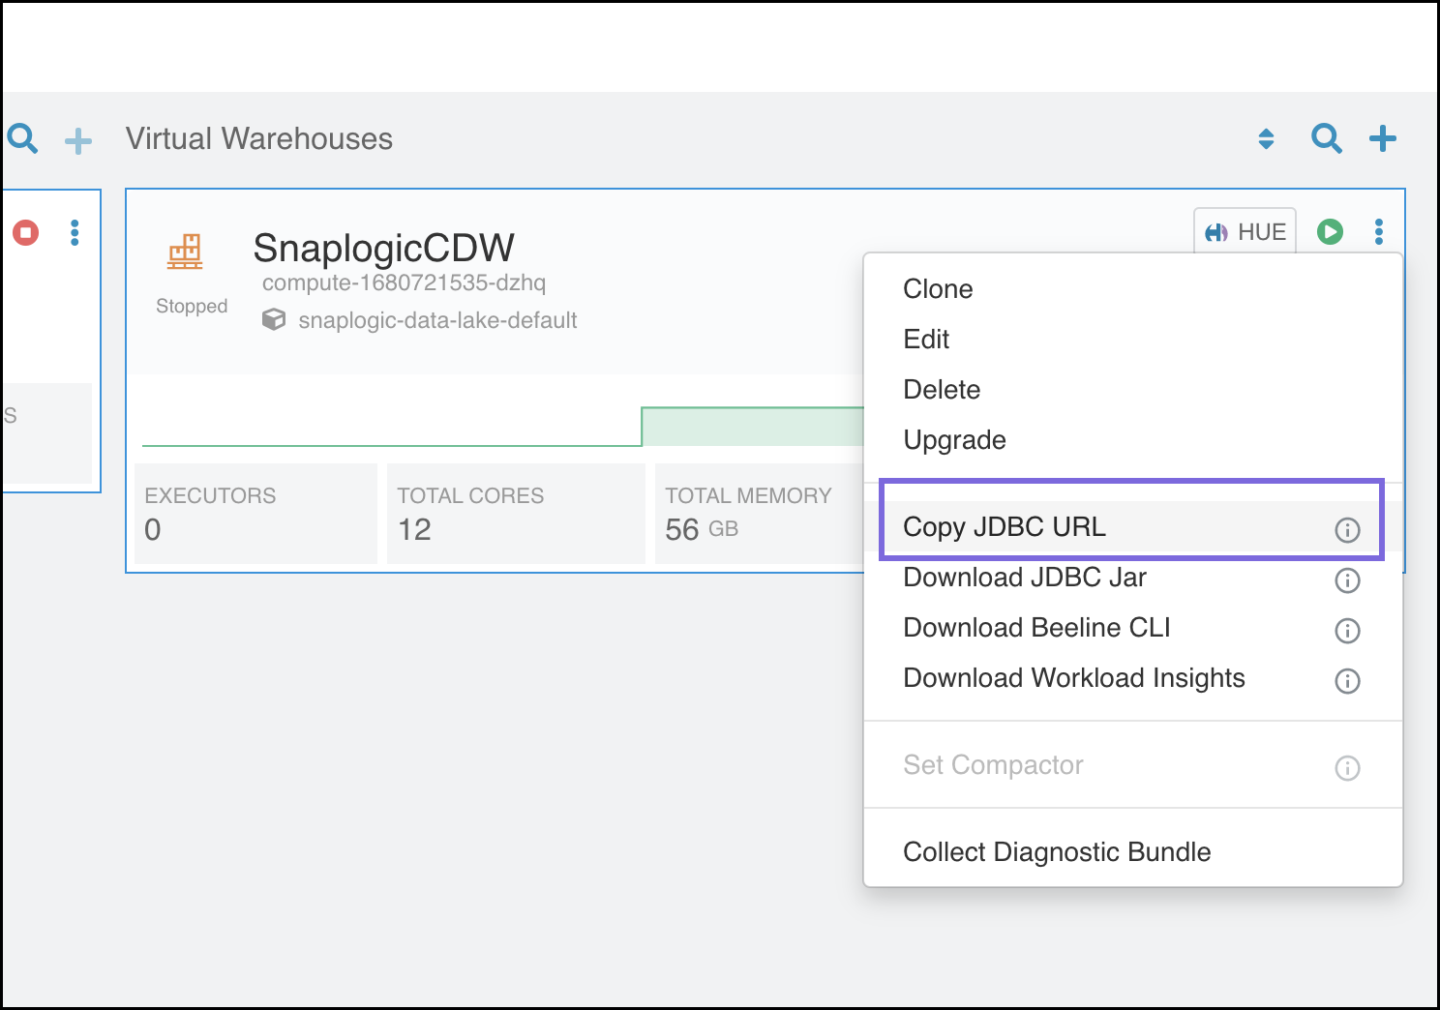Image resolution: width=1440 pixels, height=1010 pixels.
Task: Select Delete from the warehouse menu
Action: coord(942,390)
